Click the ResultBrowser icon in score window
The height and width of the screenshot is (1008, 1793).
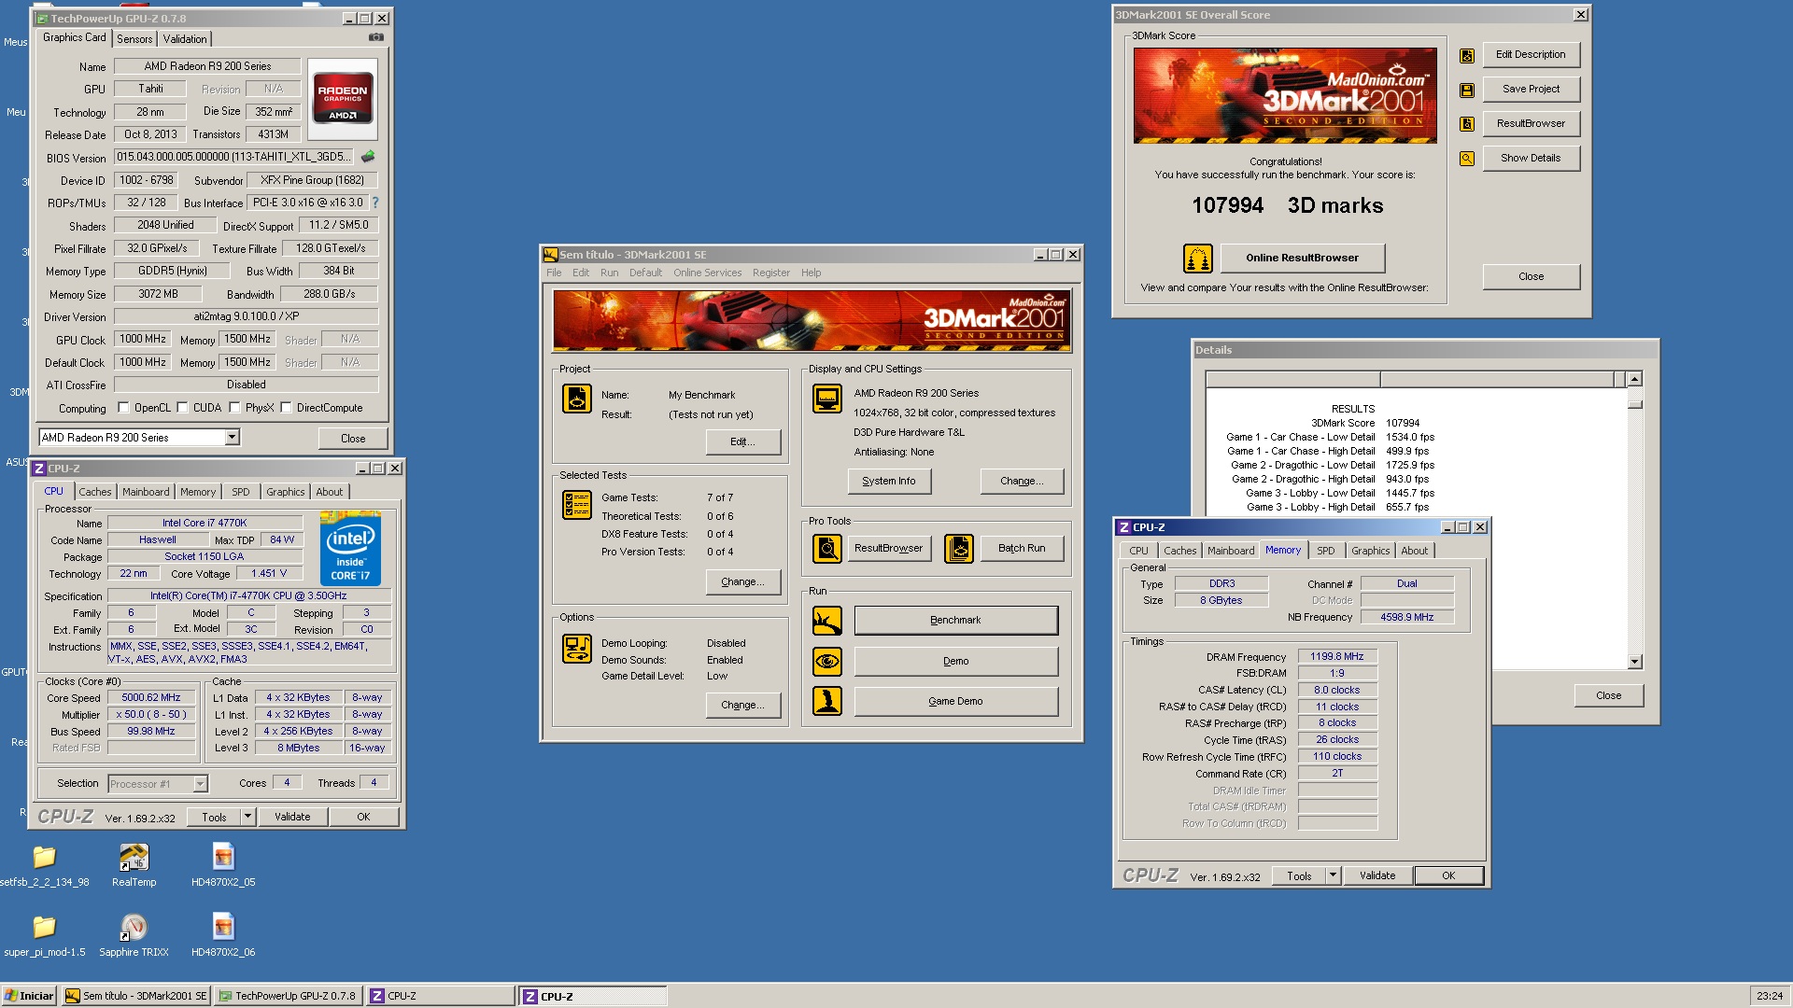(1466, 124)
